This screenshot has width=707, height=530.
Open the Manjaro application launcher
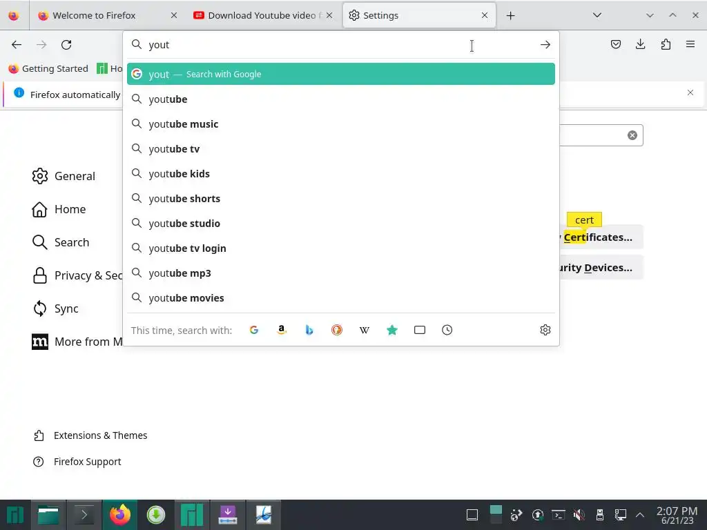coord(15,515)
